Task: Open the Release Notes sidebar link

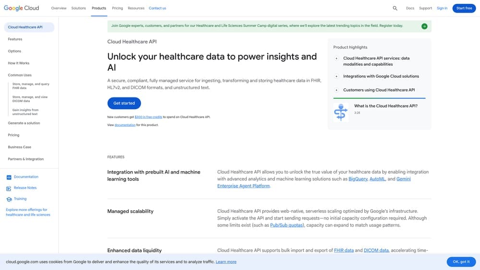Action: [25, 188]
